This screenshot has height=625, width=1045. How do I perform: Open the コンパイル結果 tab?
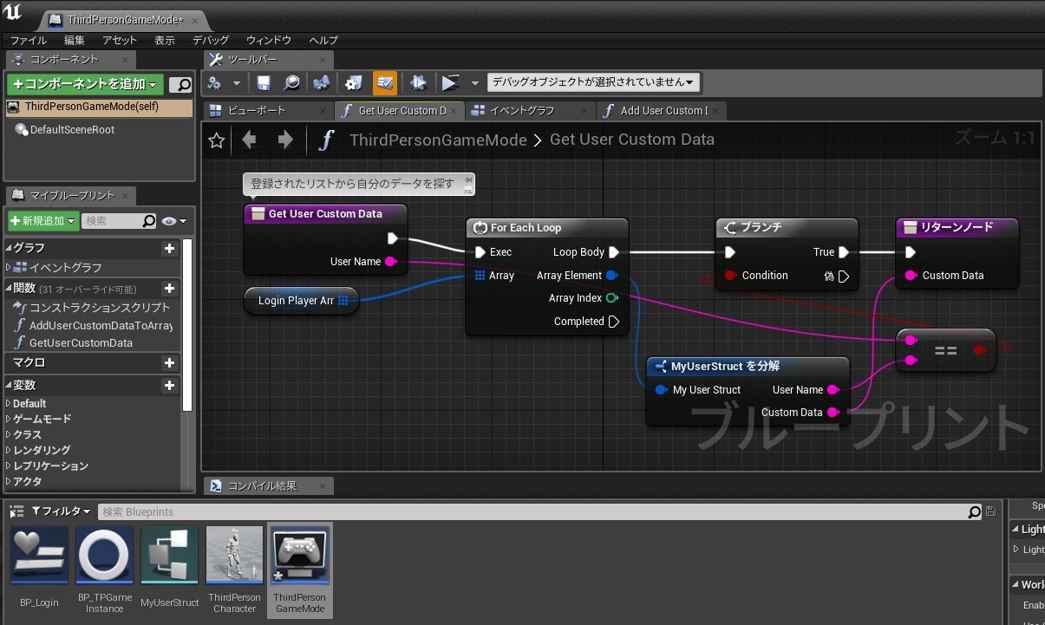pos(268,486)
